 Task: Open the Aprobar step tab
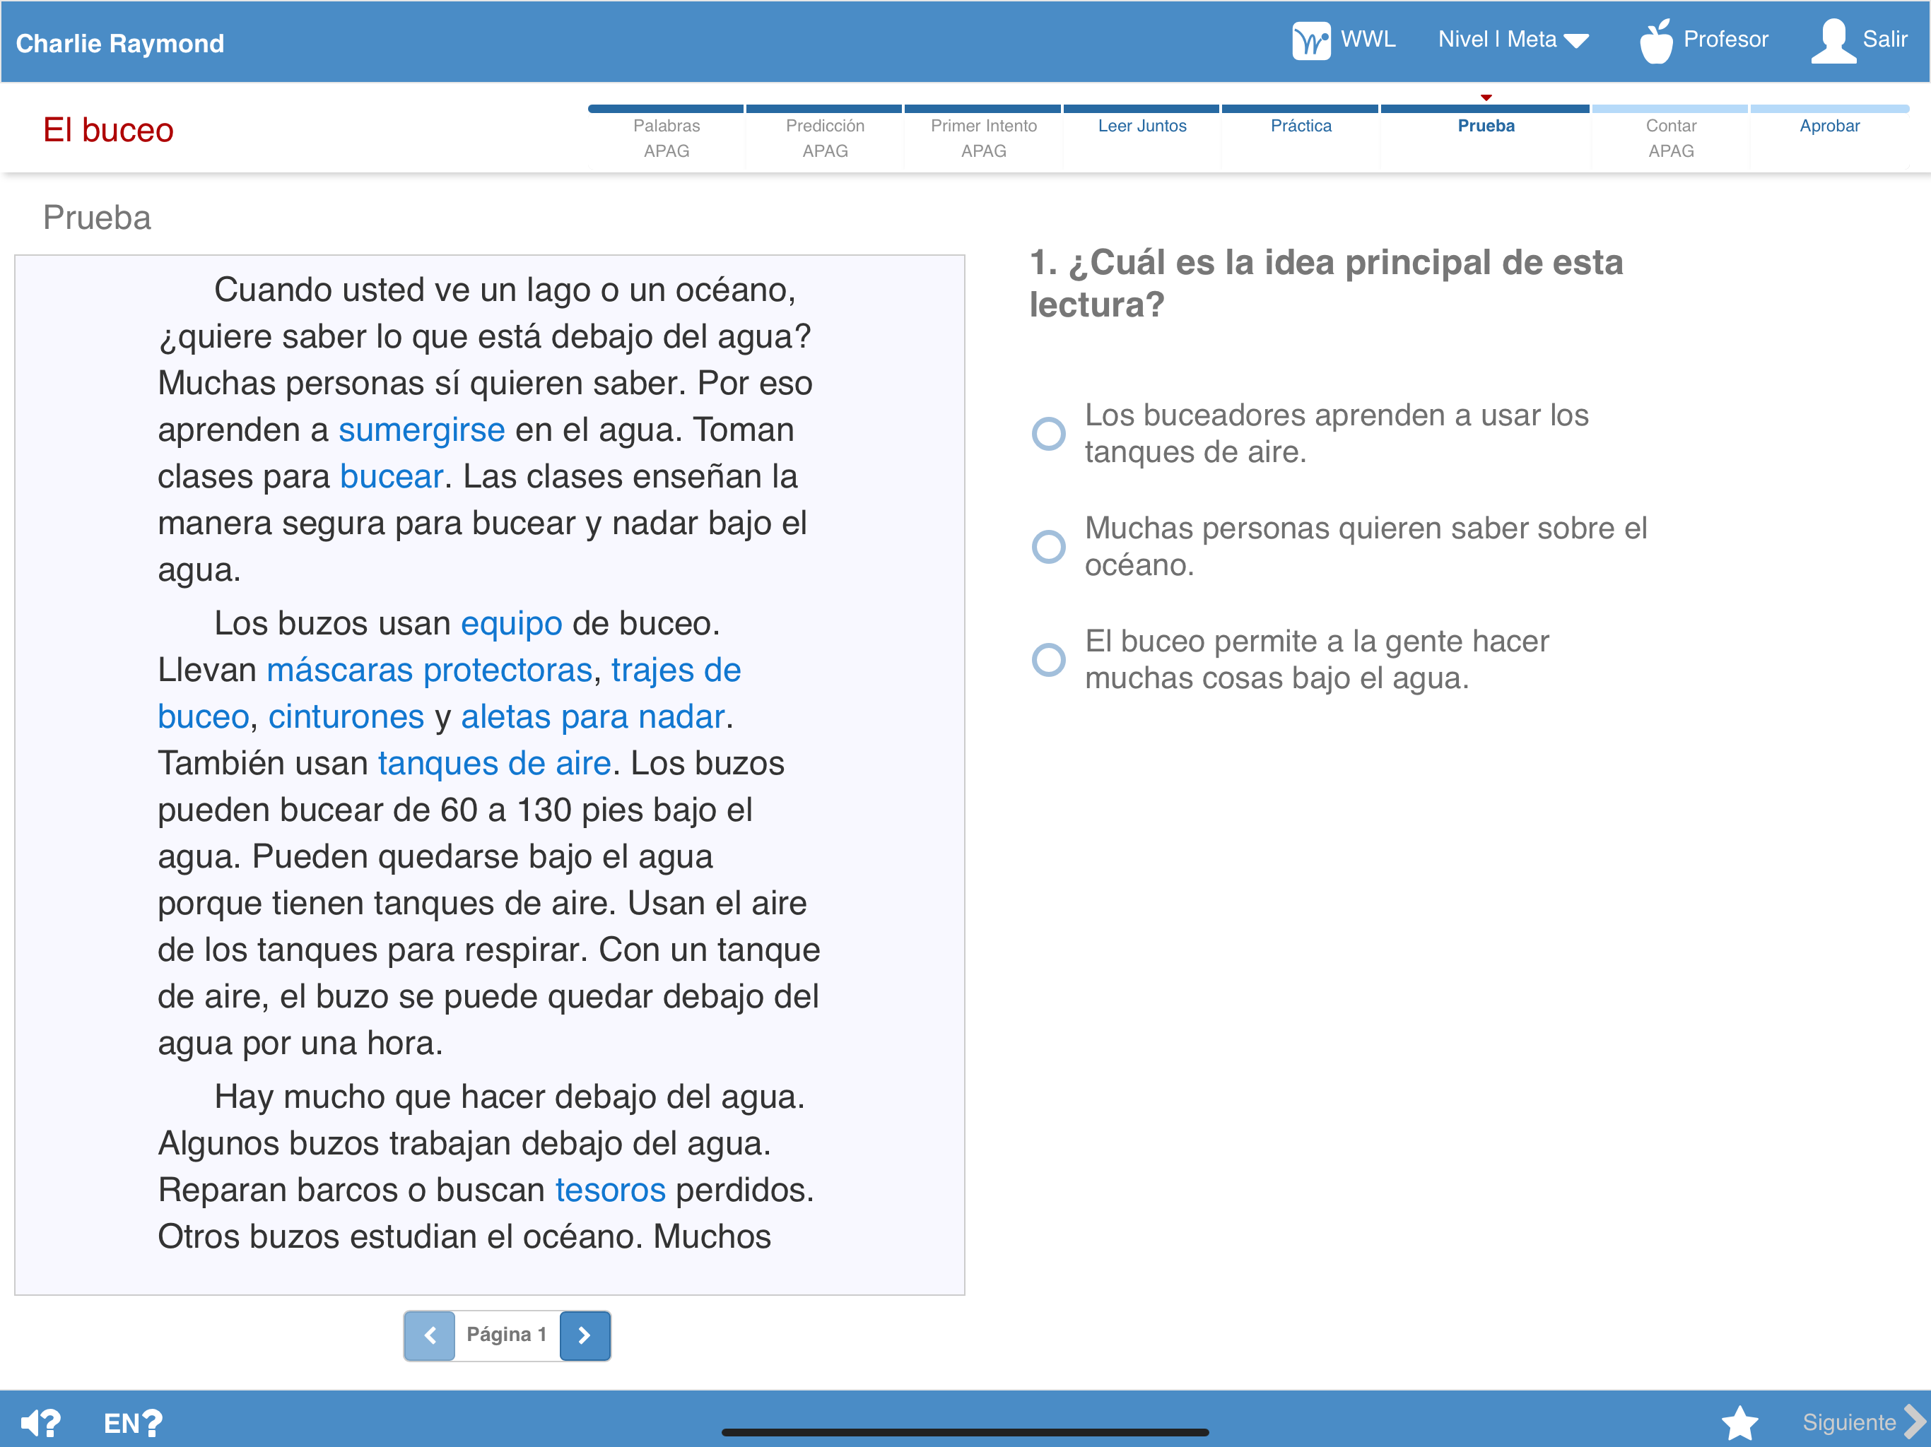click(1829, 126)
